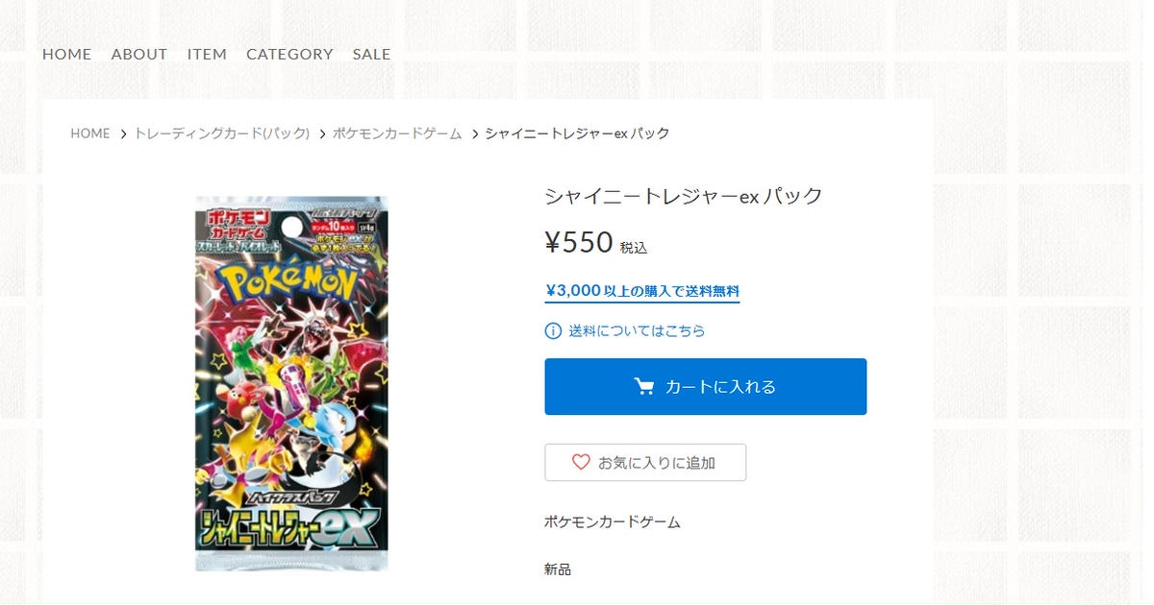Add item with カートに入れる button

(x=705, y=387)
